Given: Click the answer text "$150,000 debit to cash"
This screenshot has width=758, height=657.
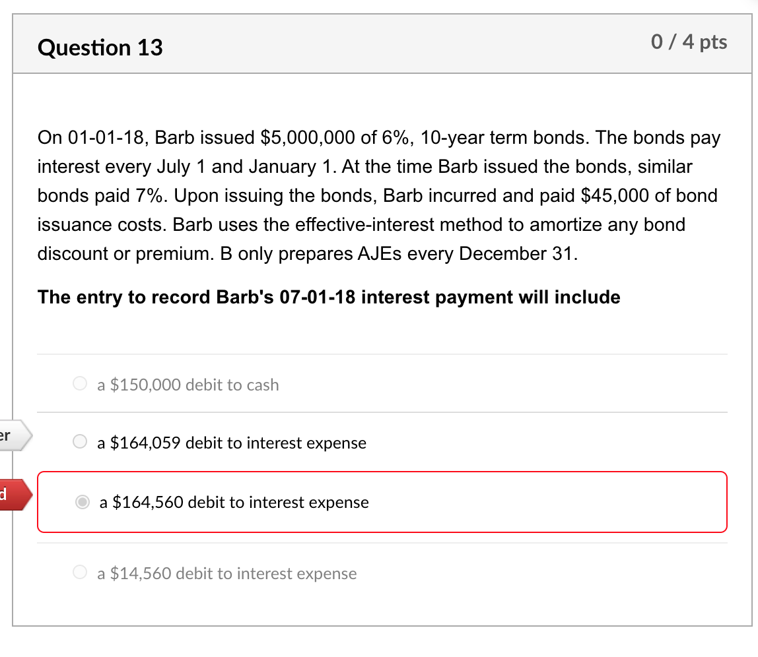Looking at the screenshot, I should pos(188,385).
